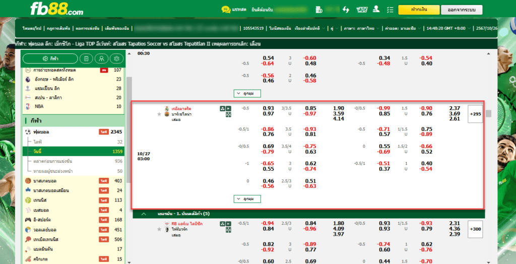
Task: Click the tennis ball icon in sports list
Action: coord(28,200)
